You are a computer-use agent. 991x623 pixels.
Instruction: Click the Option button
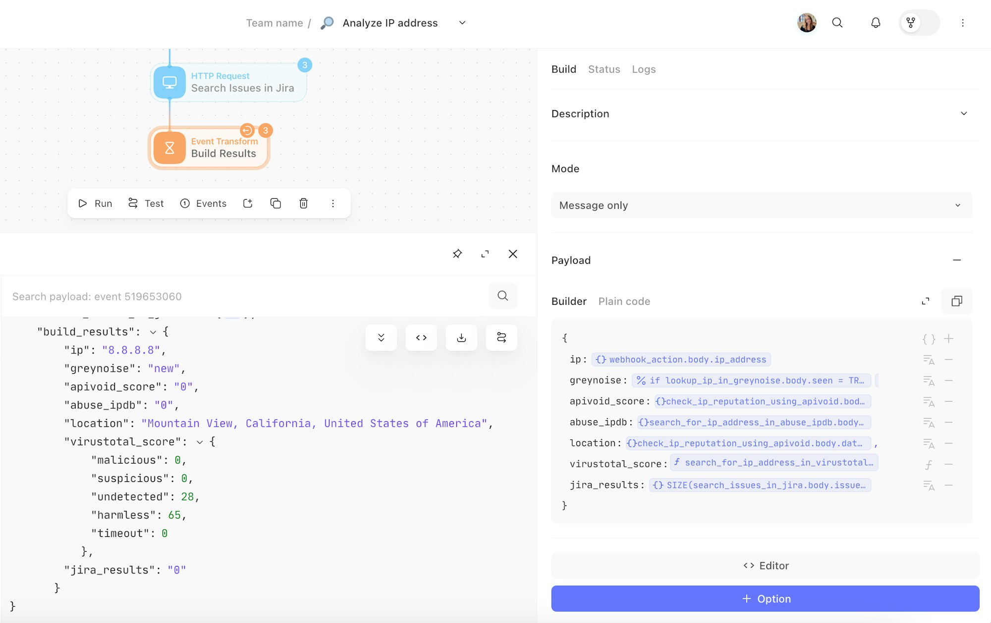coord(765,599)
